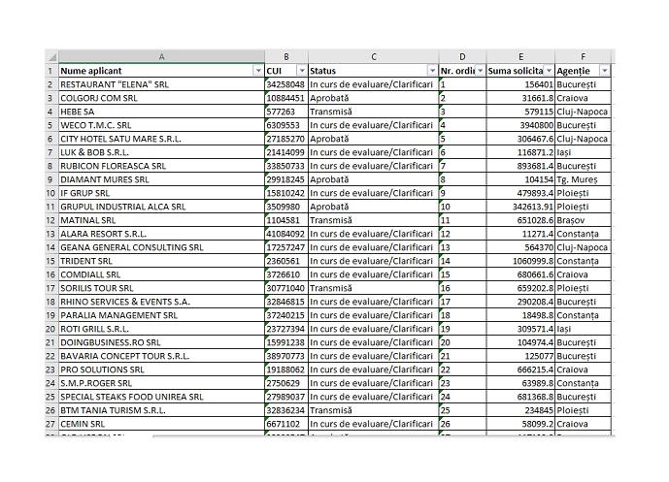Select the HEBE SA cell

coord(161,112)
